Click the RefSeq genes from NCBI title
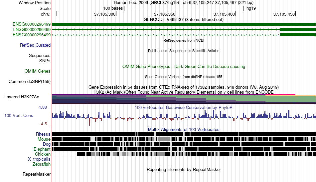The width and height of the screenshot is (316, 182). pos(184,40)
